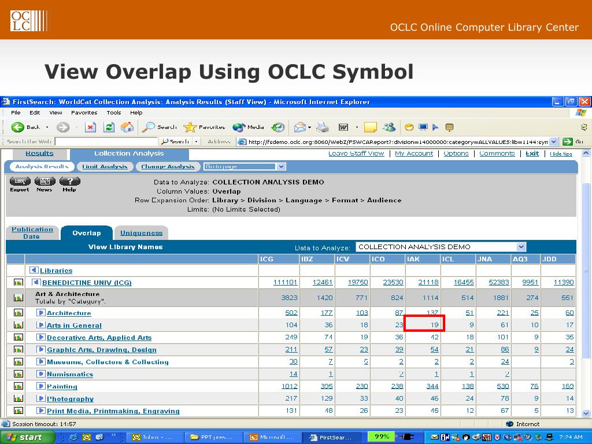Collapse the BENEDICTINE UNIV (ICG) row
This screenshot has width=592, height=444.
pyautogui.click(x=36, y=282)
